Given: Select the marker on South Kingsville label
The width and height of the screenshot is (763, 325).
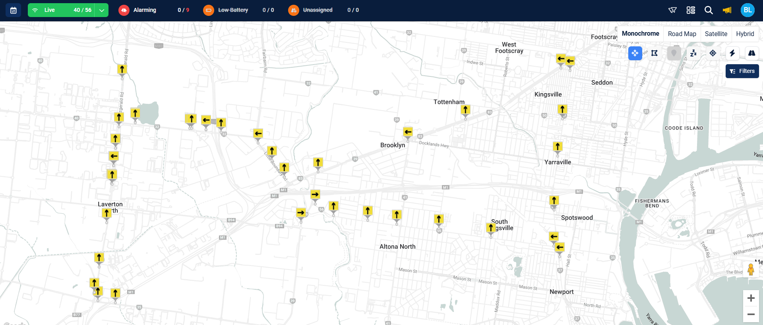Looking at the screenshot, I should click(491, 228).
